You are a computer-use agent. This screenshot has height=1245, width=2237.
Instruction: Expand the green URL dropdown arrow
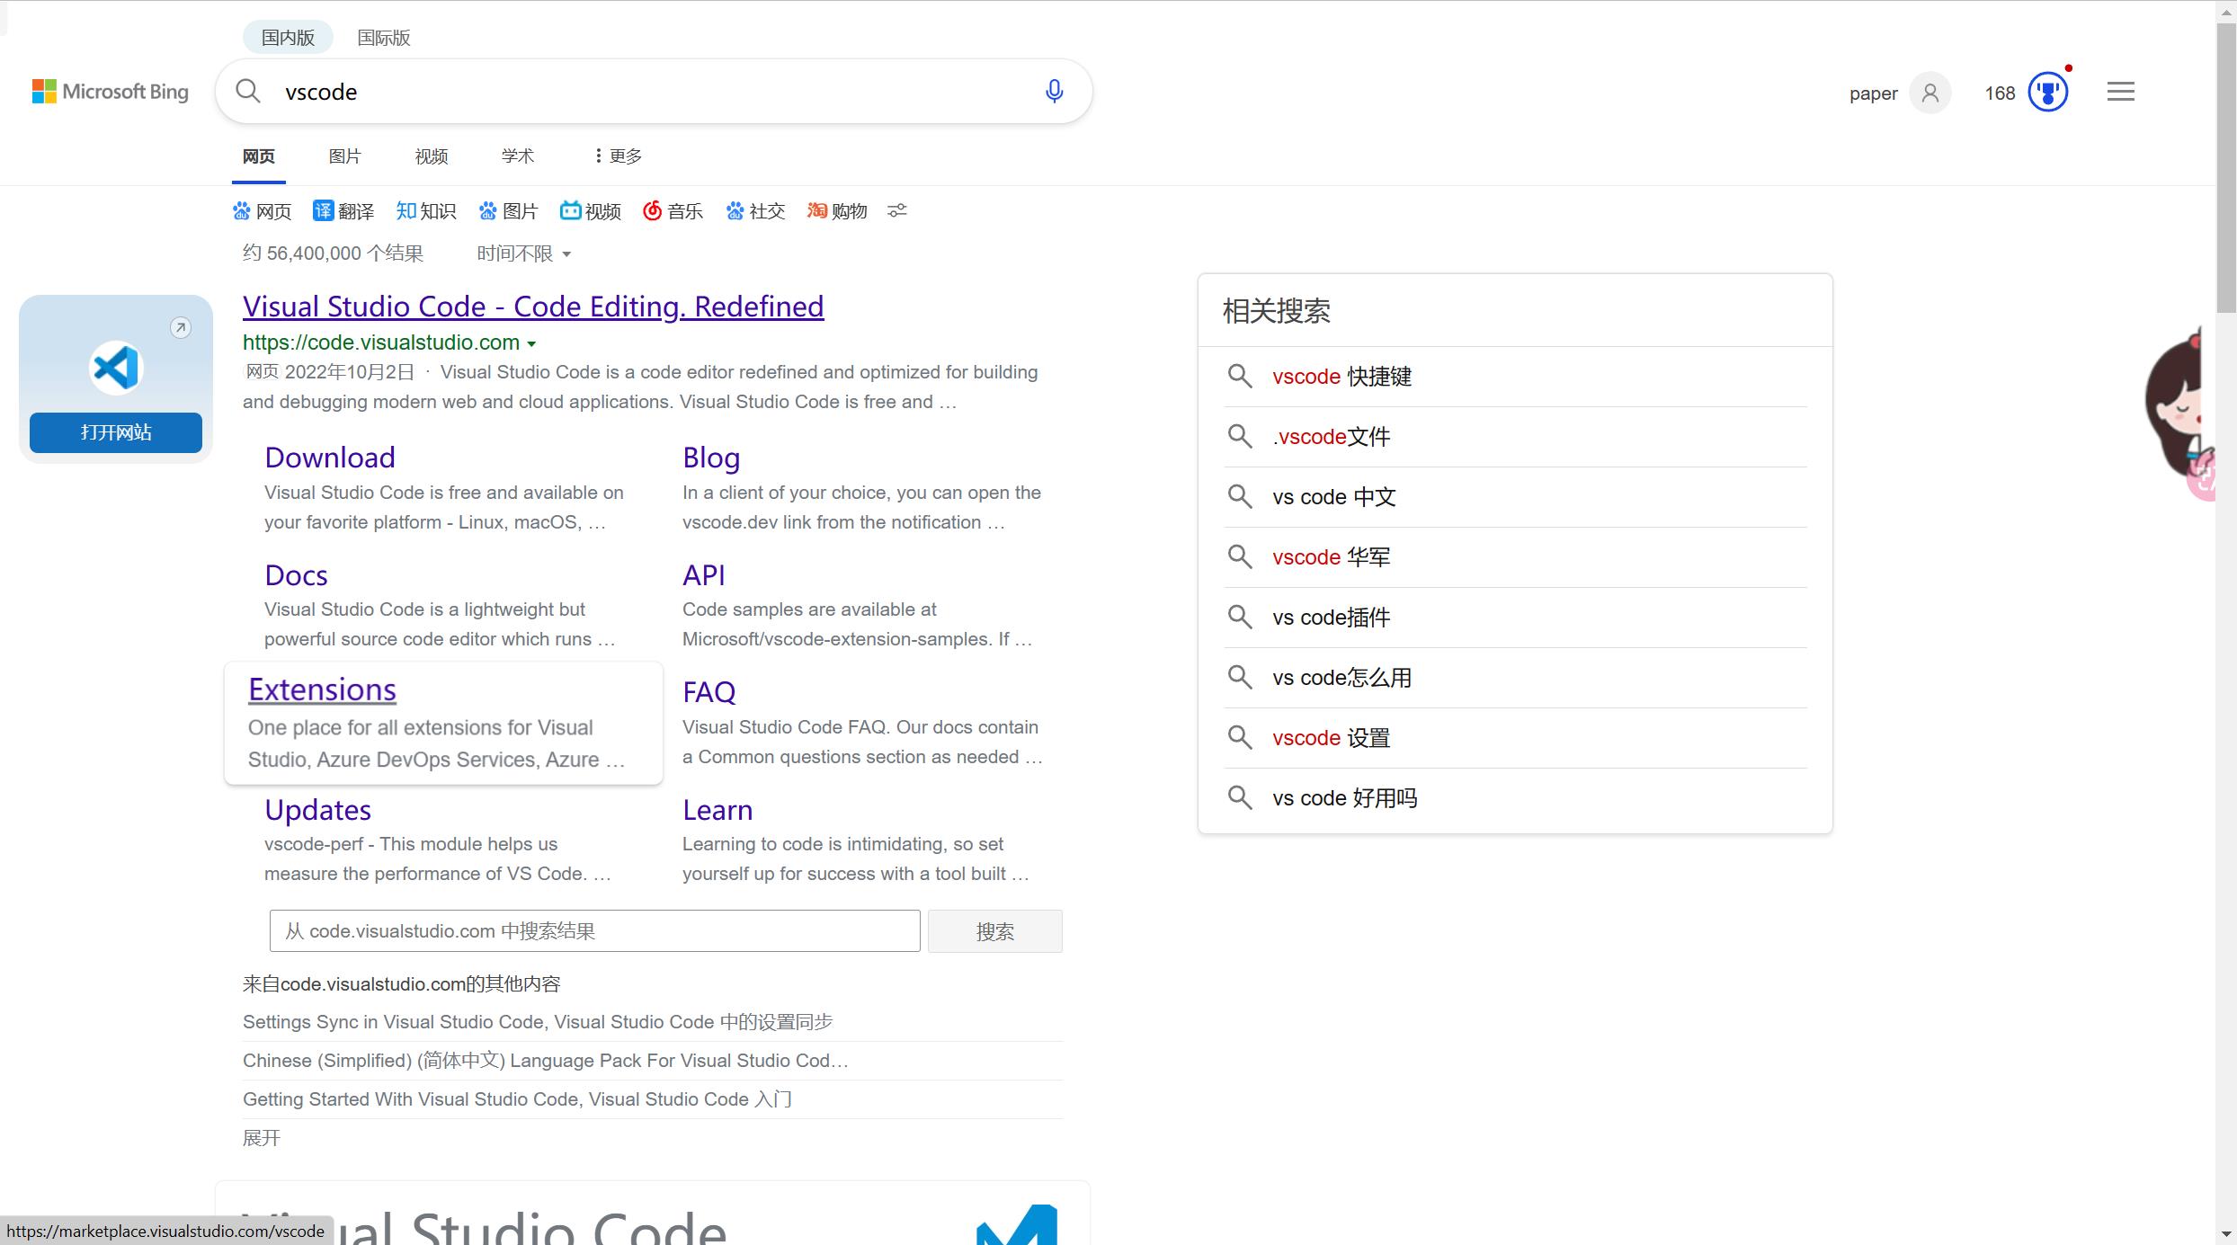click(x=531, y=343)
